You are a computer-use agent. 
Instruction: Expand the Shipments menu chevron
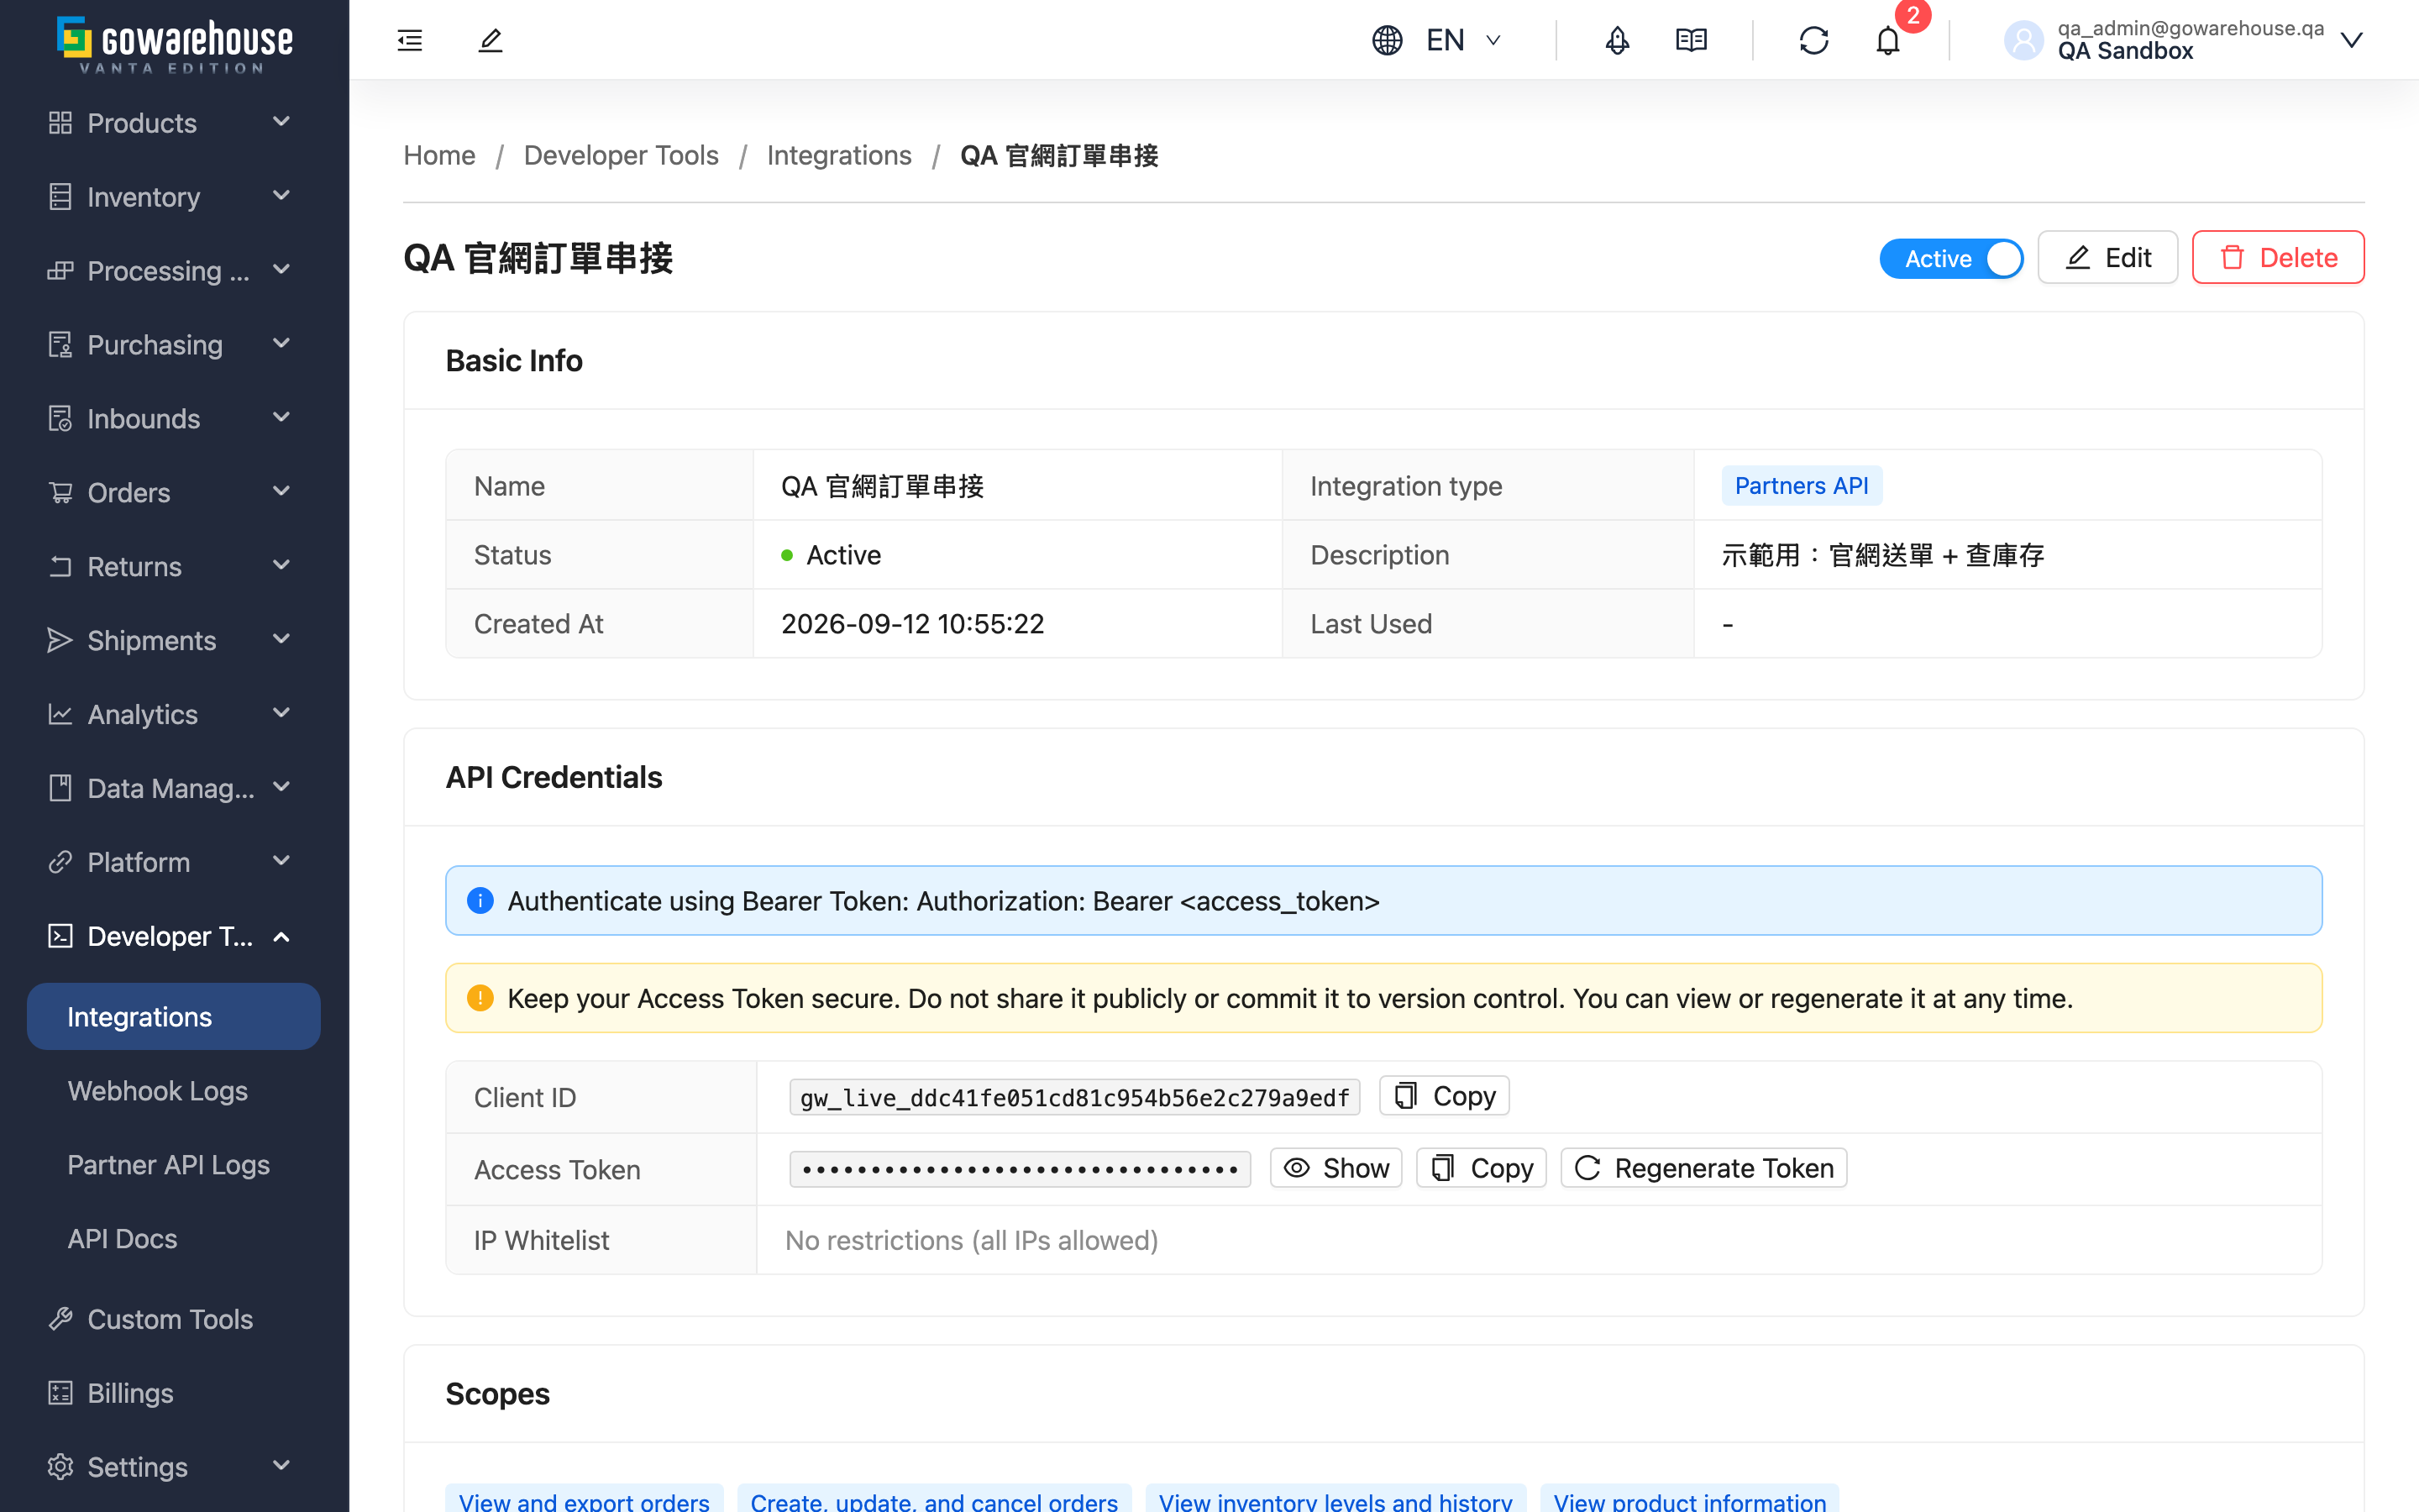pyautogui.click(x=282, y=639)
